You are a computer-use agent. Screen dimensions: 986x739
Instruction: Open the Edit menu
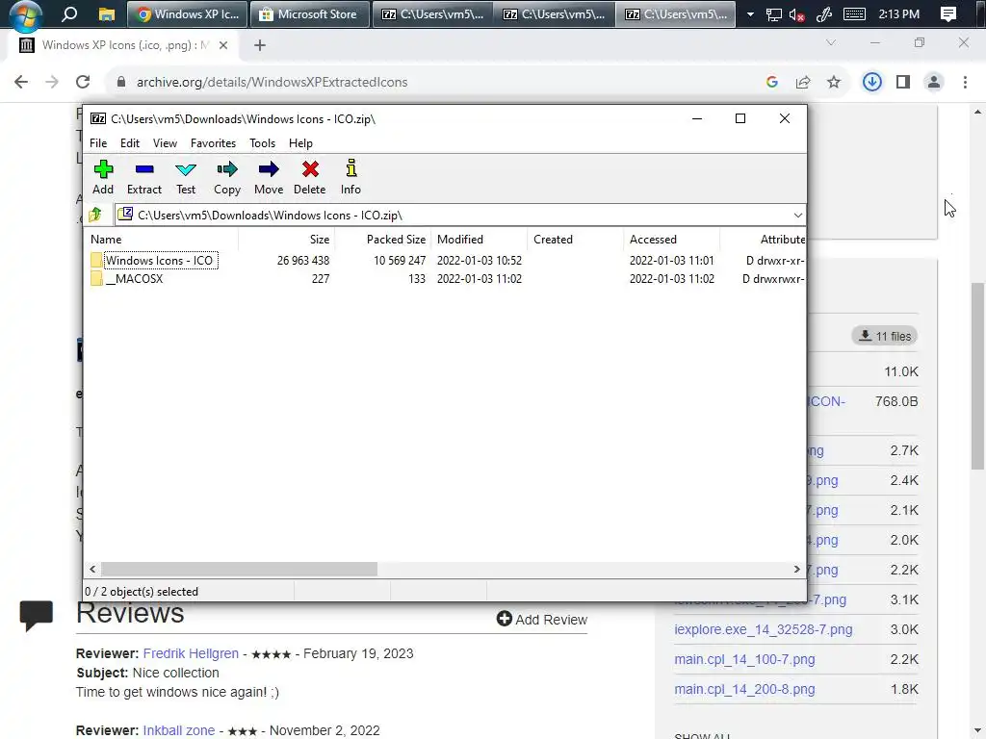click(130, 143)
